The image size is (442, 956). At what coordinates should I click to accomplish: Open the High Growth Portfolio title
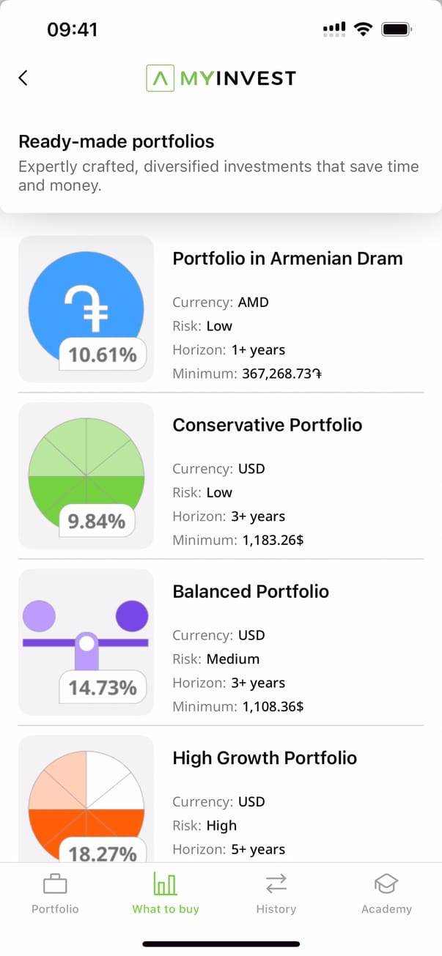(x=265, y=757)
